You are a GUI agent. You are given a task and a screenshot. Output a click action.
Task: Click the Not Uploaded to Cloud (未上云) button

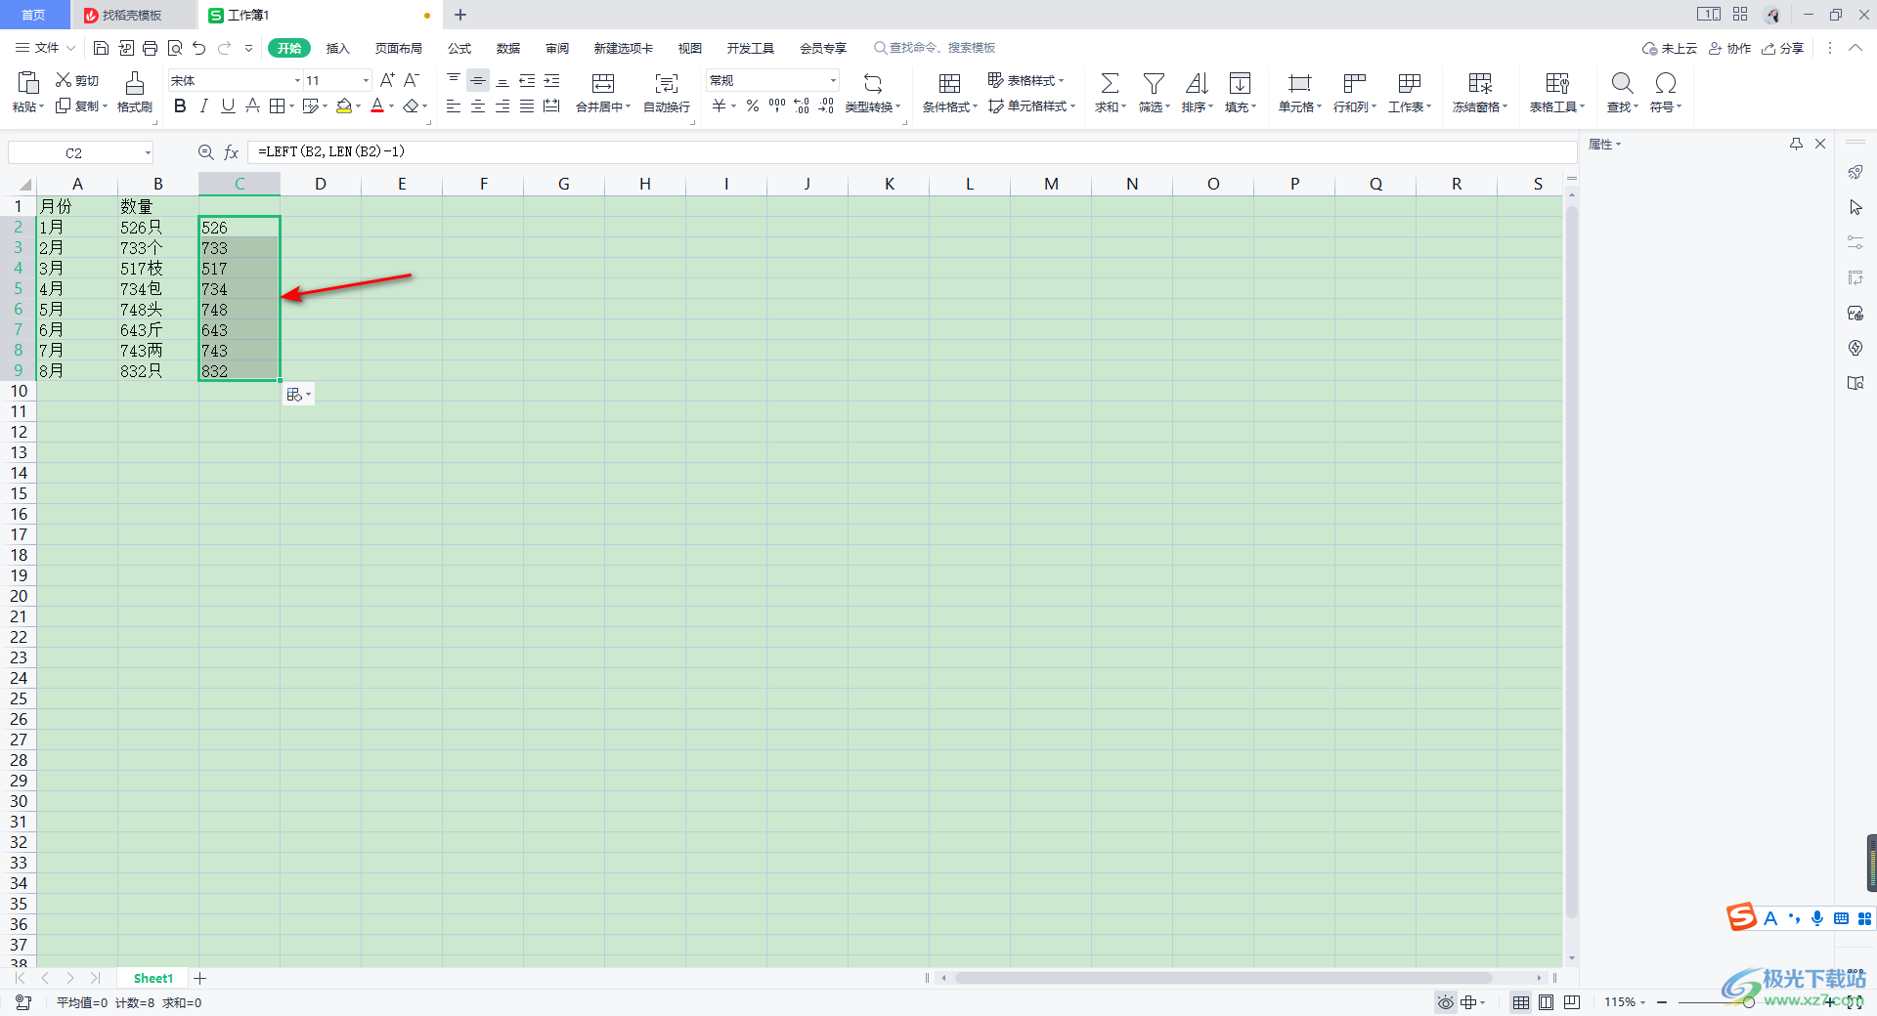[1670, 48]
